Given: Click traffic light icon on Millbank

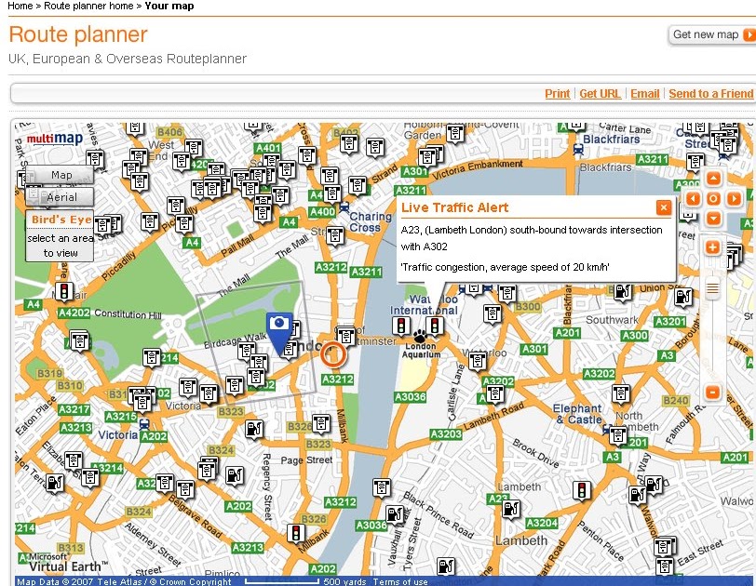Looking at the screenshot, I should (x=296, y=533).
